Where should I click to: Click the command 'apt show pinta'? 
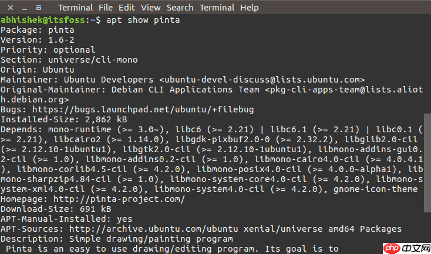143,20
